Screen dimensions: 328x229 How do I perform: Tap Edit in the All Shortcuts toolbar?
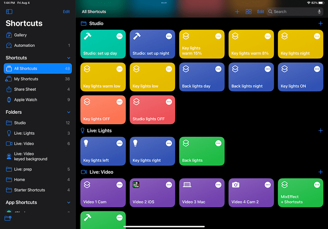(260, 12)
